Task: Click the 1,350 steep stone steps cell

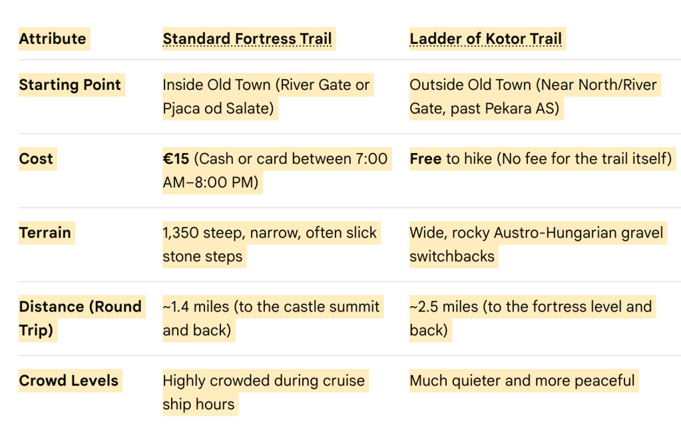Action: click(270, 244)
